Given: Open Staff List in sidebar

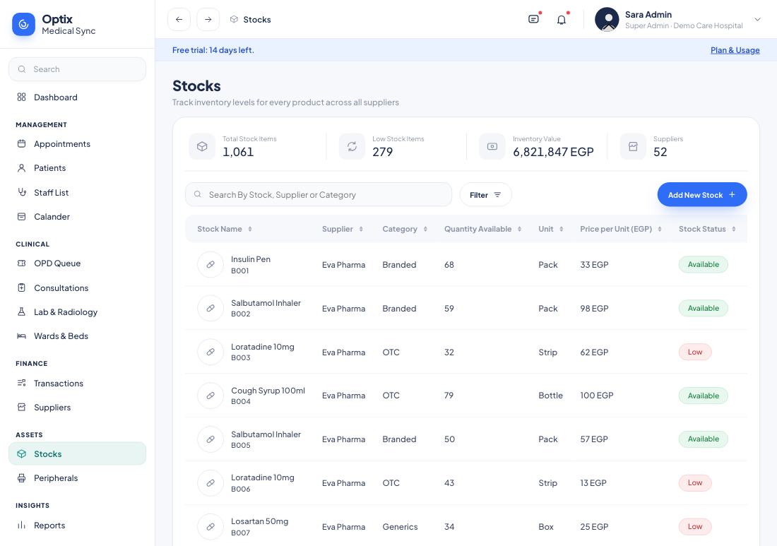Looking at the screenshot, I should coord(77,192).
